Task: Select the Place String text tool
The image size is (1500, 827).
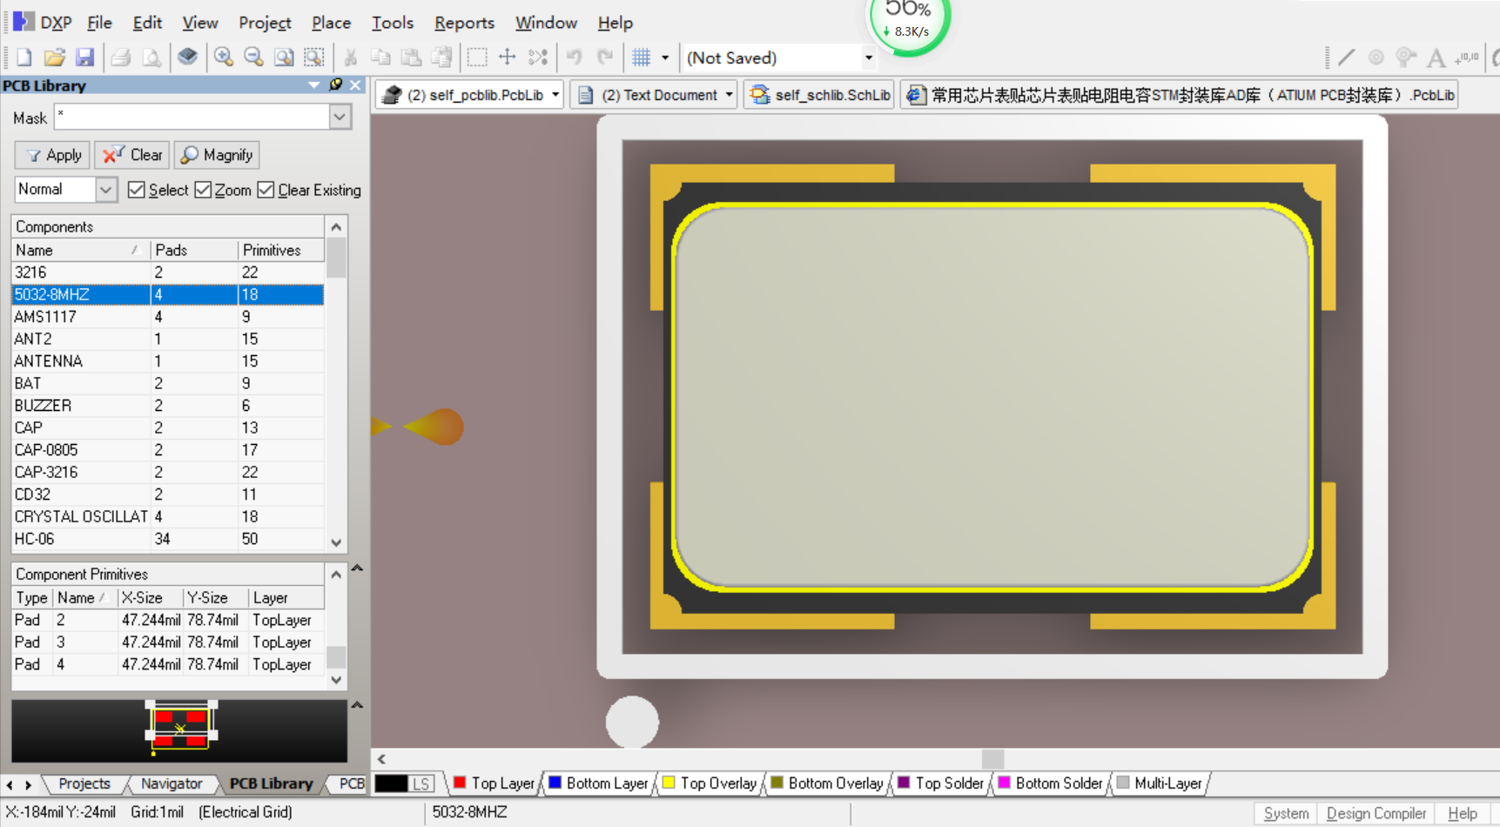Action: click(1436, 57)
